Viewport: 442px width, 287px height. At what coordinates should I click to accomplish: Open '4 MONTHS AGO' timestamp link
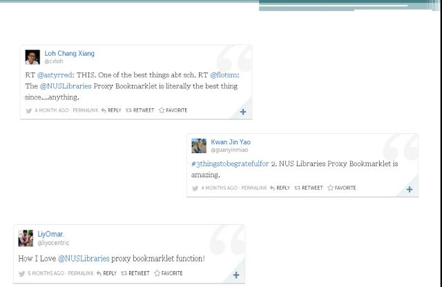[219, 188]
